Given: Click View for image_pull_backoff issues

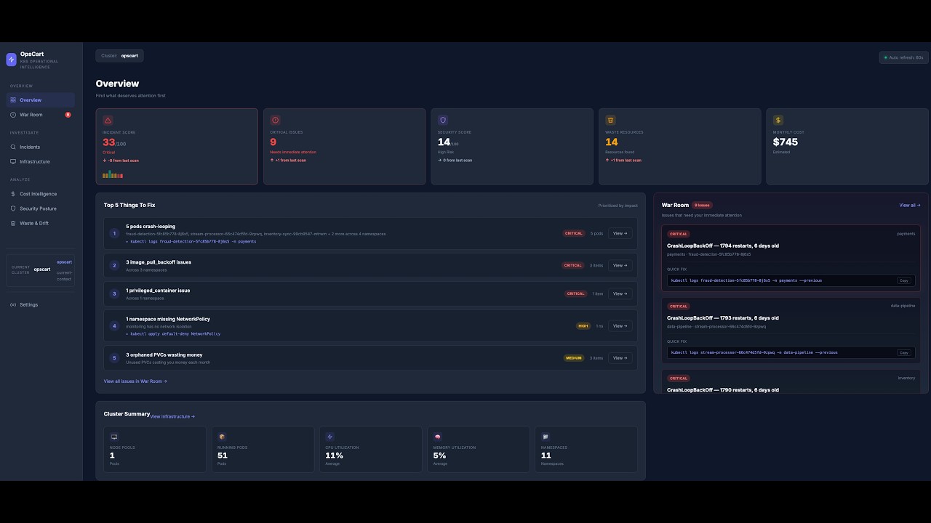Looking at the screenshot, I should pos(620,265).
